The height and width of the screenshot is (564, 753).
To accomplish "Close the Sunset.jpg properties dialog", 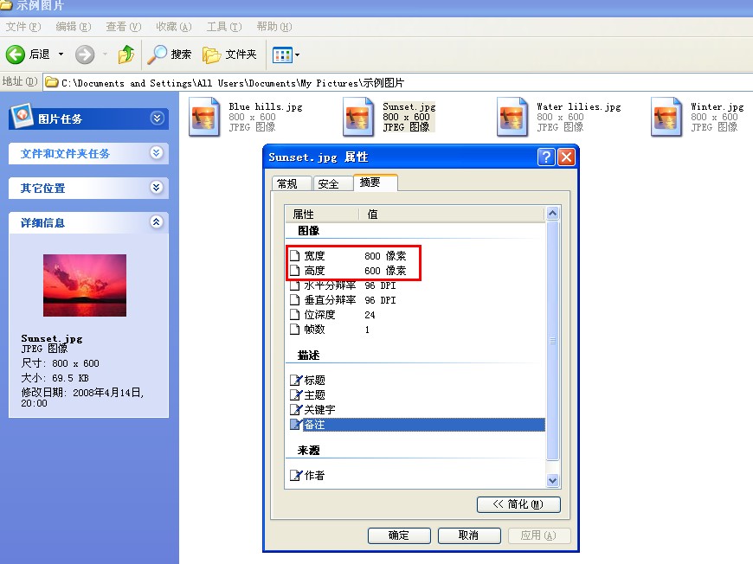I will click(567, 157).
